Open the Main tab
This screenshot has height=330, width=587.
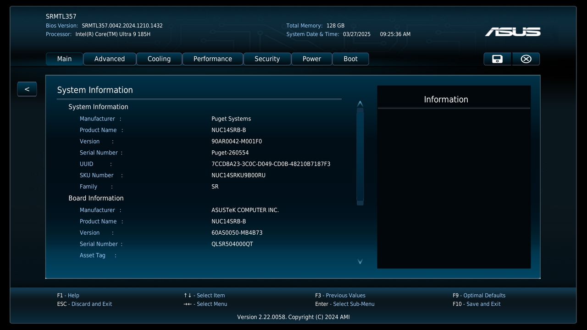click(x=64, y=59)
